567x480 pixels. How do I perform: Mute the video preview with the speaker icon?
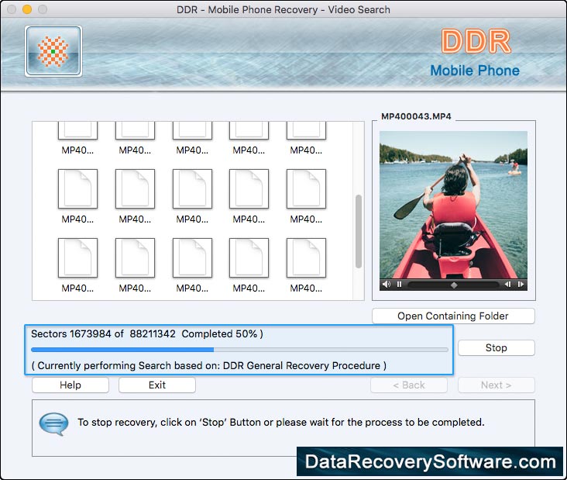pos(387,284)
